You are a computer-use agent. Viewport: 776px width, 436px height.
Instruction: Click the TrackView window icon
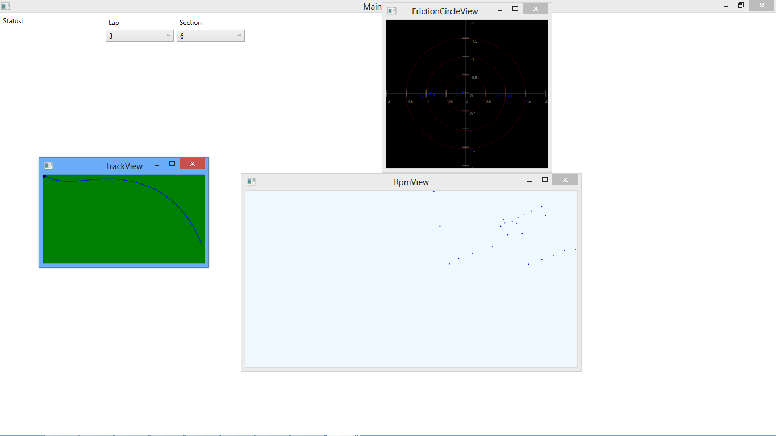click(48, 166)
